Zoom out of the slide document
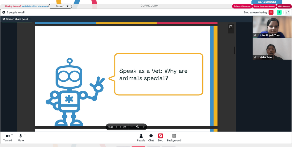 click(131, 127)
